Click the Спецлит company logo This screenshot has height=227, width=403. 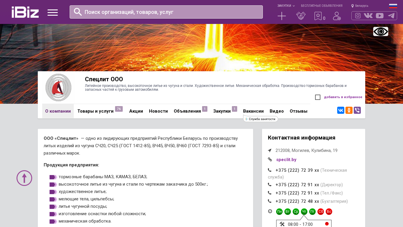[x=58, y=87]
